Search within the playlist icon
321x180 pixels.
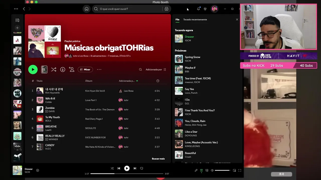pos(140,69)
